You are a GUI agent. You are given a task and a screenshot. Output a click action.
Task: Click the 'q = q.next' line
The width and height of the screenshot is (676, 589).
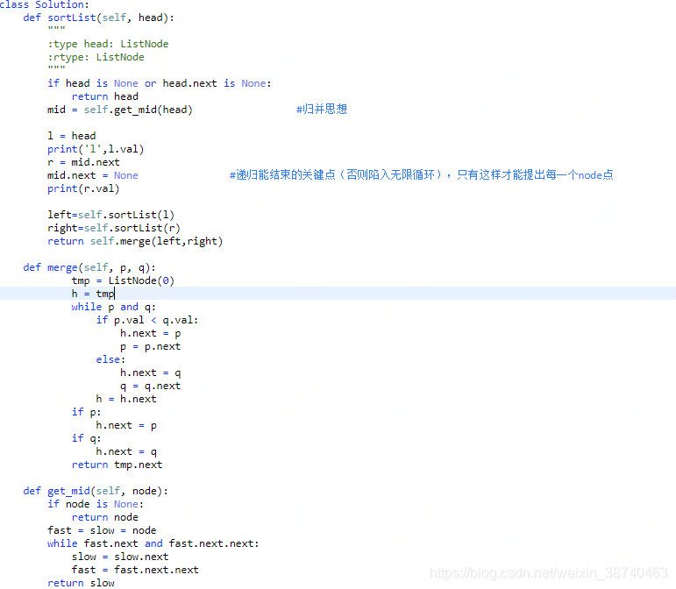click(x=150, y=386)
